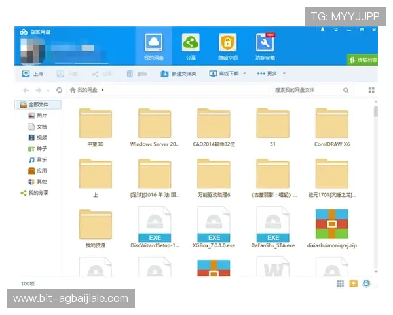Viewport: 393px width, 315px height.
Task: Select the 我的资源 folder
Action: 96,228
